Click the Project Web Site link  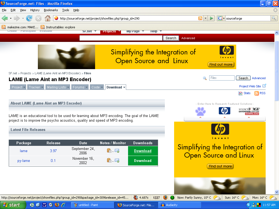click(x=250, y=86)
